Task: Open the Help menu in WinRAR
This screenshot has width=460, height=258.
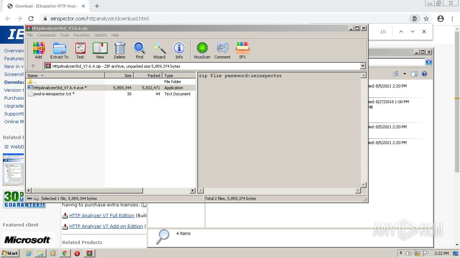Action: tap(115, 35)
